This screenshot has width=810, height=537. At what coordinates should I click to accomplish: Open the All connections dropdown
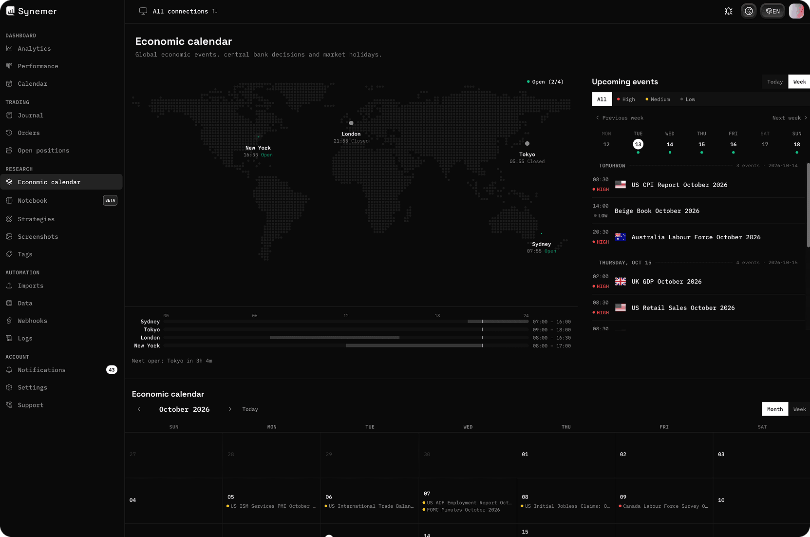tap(178, 11)
